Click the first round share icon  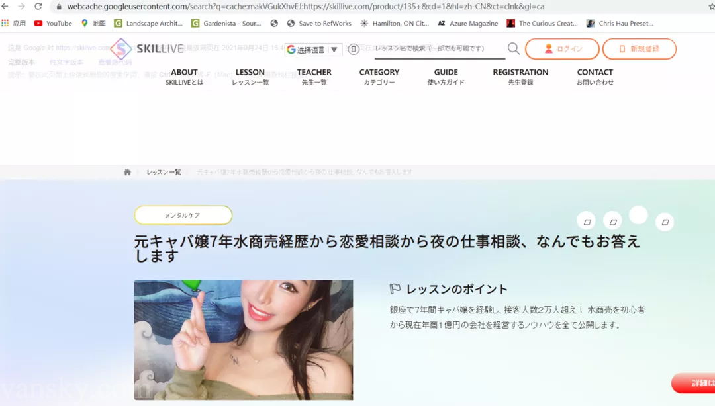tap(586, 221)
